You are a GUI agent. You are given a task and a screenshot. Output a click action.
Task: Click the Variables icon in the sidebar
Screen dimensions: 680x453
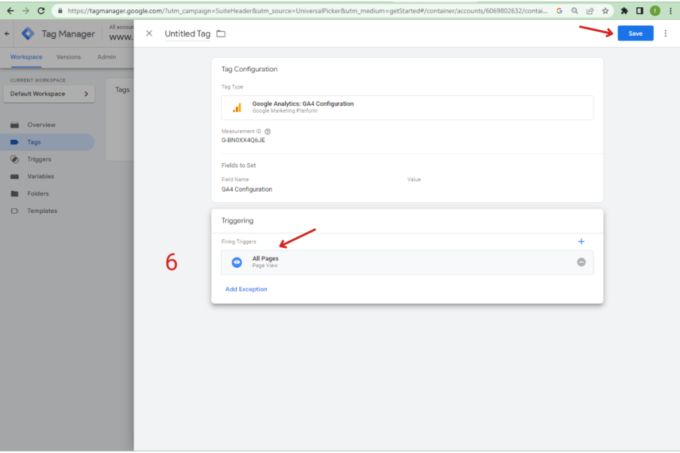coord(15,176)
